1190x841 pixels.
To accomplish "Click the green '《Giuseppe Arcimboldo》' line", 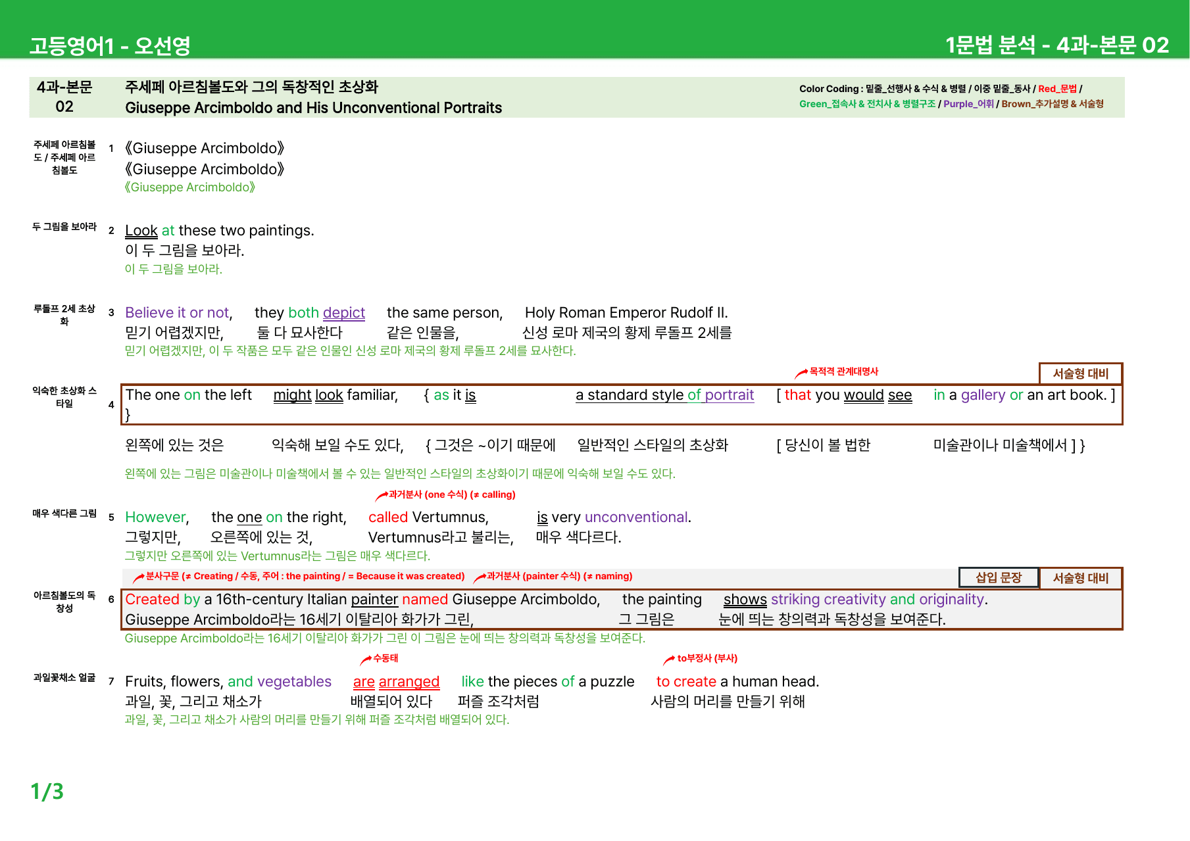I will pos(189,187).
